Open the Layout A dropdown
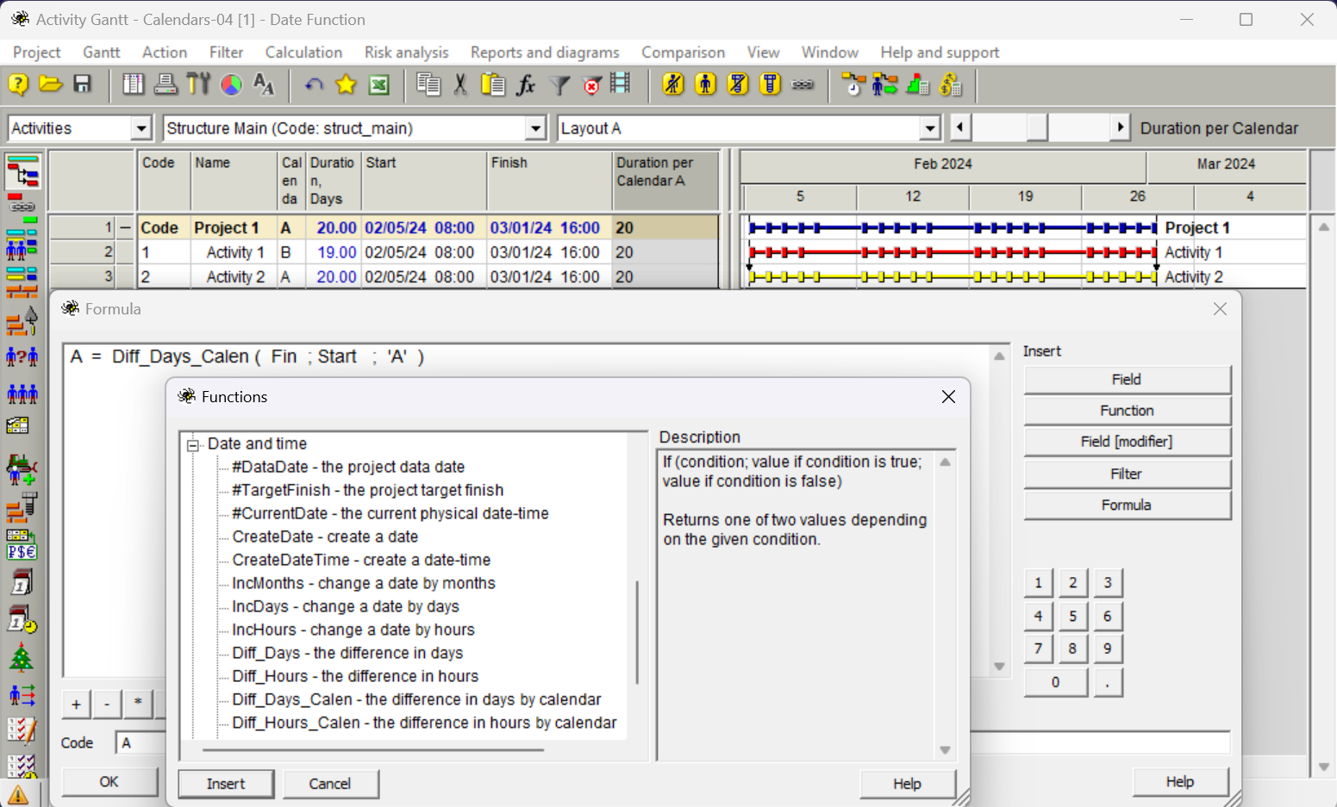The width and height of the screenshot is (1337, 807). click(x=929, y=128)
